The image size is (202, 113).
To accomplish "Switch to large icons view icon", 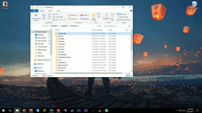I will point(131,76).
